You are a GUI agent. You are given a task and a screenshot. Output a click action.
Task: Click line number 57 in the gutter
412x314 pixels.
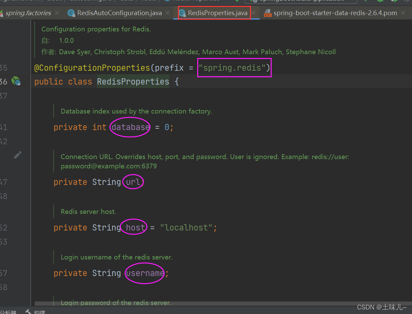click(3, 273)
